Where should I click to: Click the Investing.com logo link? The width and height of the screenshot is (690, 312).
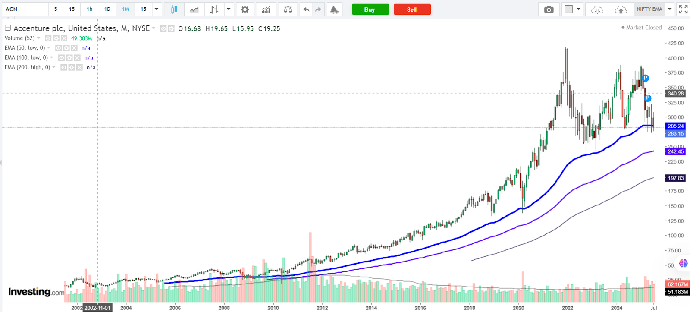click(36, 292)
